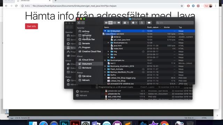Screen dimensions: 223x125
Task: Focus the Finder search field
Action: tap(175, 23)
